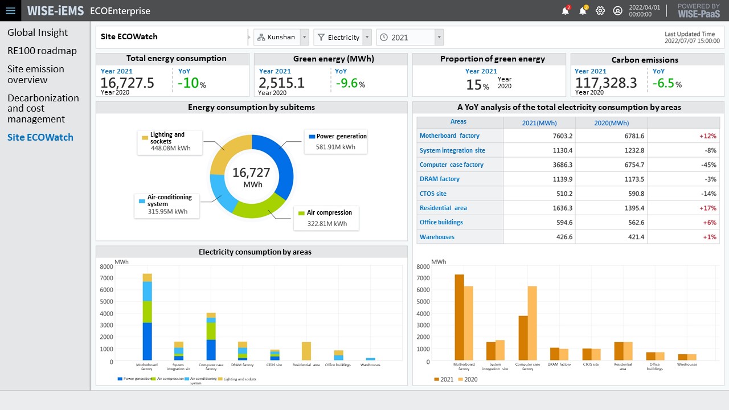The width and height of the screenshot is (729, 410).
Task: Open alerts bell with red badge
Action: 566,10
